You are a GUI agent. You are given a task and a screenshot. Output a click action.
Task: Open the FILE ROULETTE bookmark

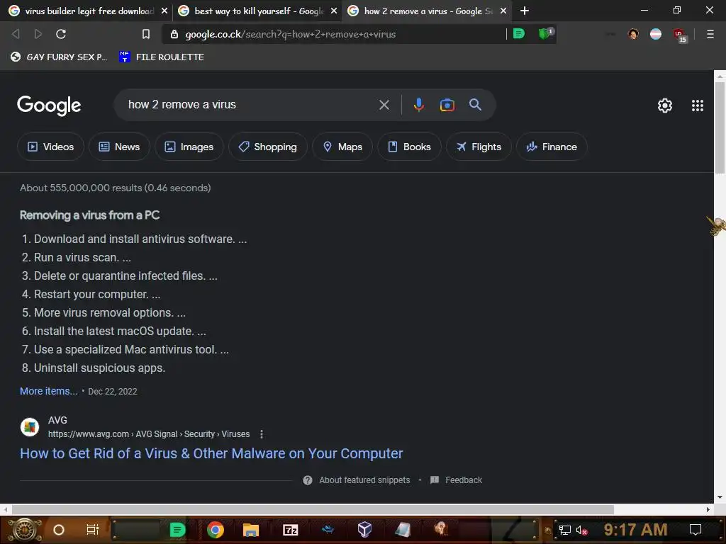161,57
